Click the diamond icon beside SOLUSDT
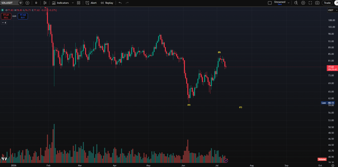 pyautogui.click(x=21, y=3)
